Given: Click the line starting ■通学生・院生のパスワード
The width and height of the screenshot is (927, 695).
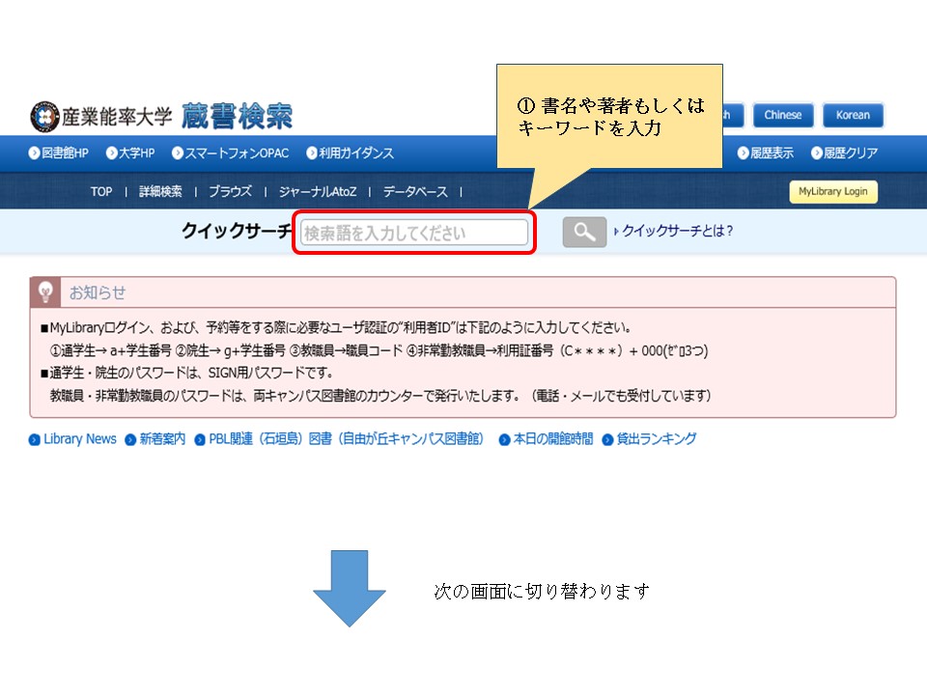Looking at the screenshot, I should point(186,373).
